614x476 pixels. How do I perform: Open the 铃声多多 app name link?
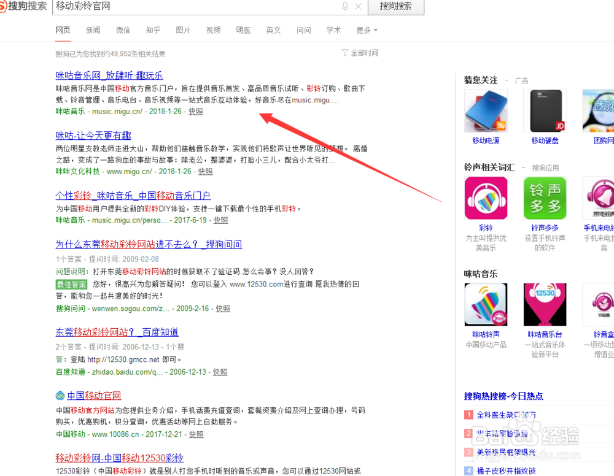[x=545, y=228]
